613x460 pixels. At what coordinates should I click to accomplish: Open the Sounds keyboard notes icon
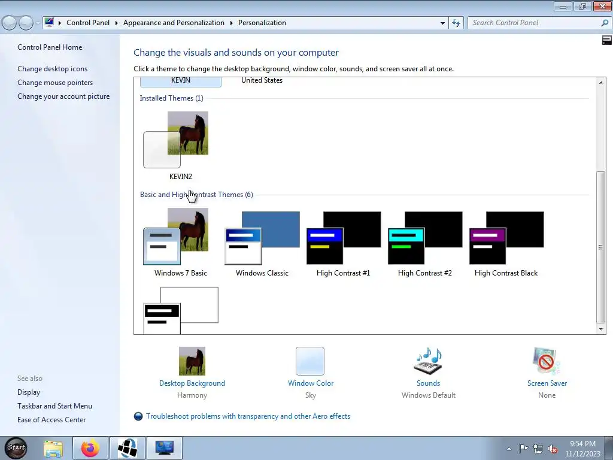pyautogui.click(x=428, y=361)
